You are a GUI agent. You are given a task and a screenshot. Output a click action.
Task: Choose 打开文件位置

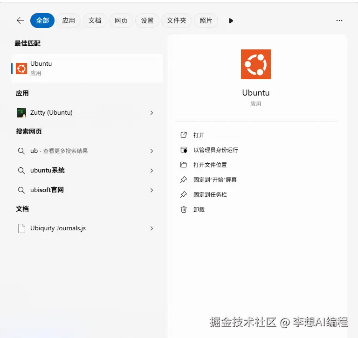tap(210, 165)
